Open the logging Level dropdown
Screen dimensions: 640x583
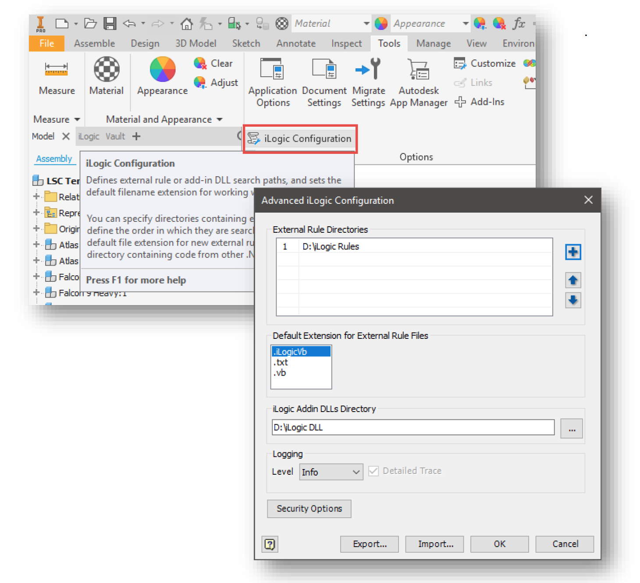coord(331,472)
